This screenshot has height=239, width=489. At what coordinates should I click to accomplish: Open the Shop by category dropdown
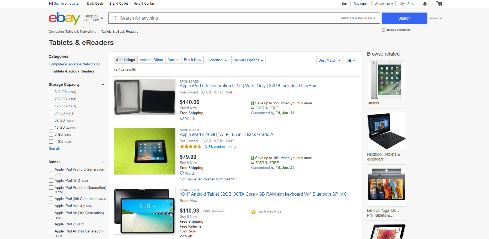[x=94, y=18]
